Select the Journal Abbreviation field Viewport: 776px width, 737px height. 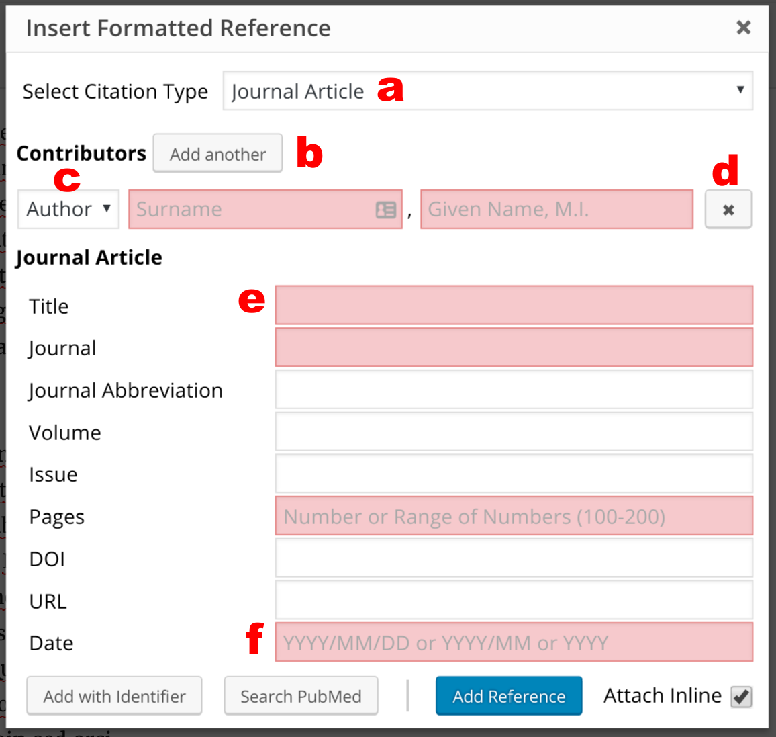click(x=514, y=390)
